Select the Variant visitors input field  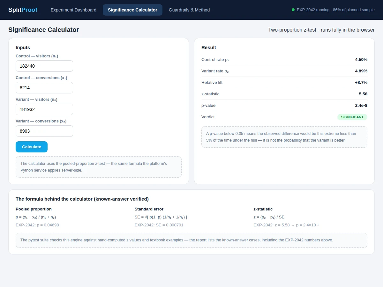[x=44, y=109]
